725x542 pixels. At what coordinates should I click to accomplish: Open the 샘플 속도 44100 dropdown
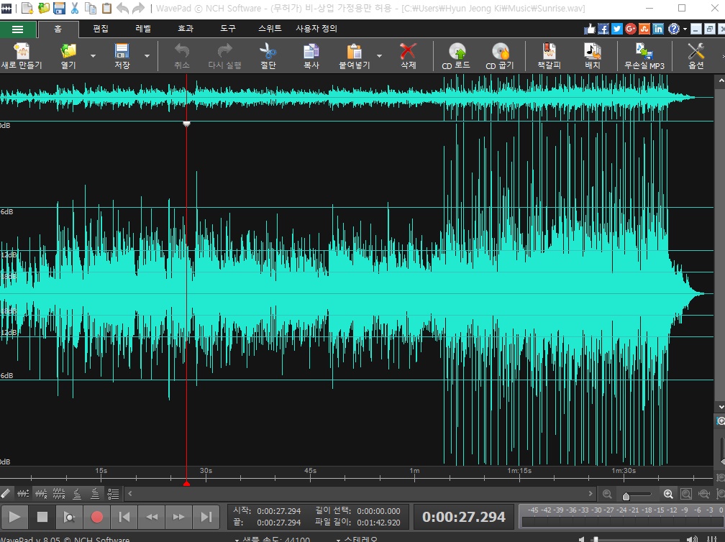[x=273, y=539]
